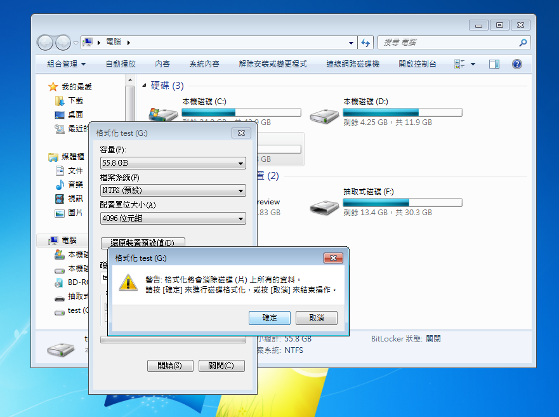Select 電腦 in the sidebar tree
559x417 pixels.
69,241
